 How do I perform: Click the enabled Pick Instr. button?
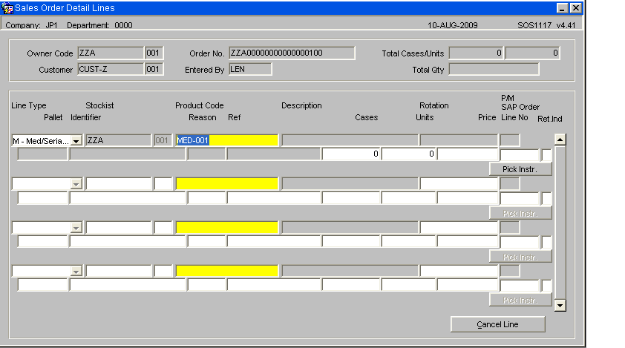(x=520, y=169)
